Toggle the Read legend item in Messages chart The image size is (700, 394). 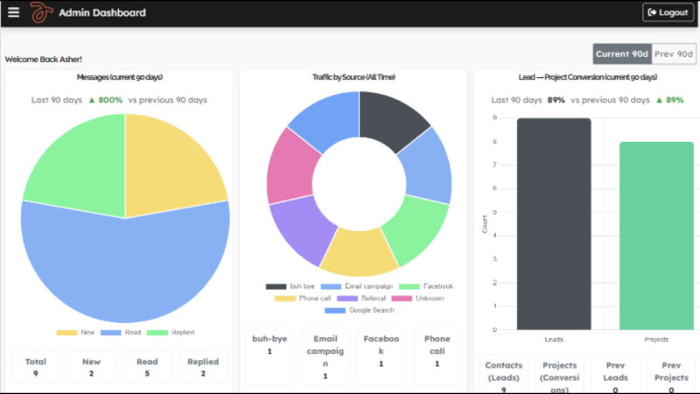coord(122,333)
